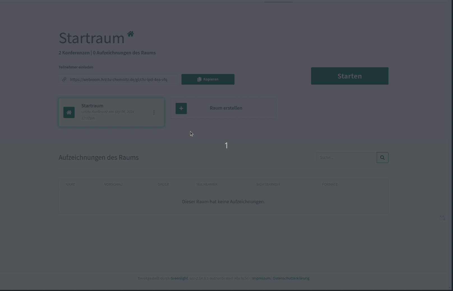This screenshot has height=291, width=453.
Task: Click the TEILNEHMER column header
Action: pos(207,184)
